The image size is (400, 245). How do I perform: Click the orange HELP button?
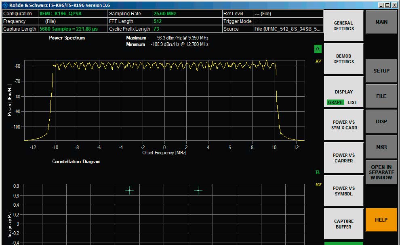381,220
